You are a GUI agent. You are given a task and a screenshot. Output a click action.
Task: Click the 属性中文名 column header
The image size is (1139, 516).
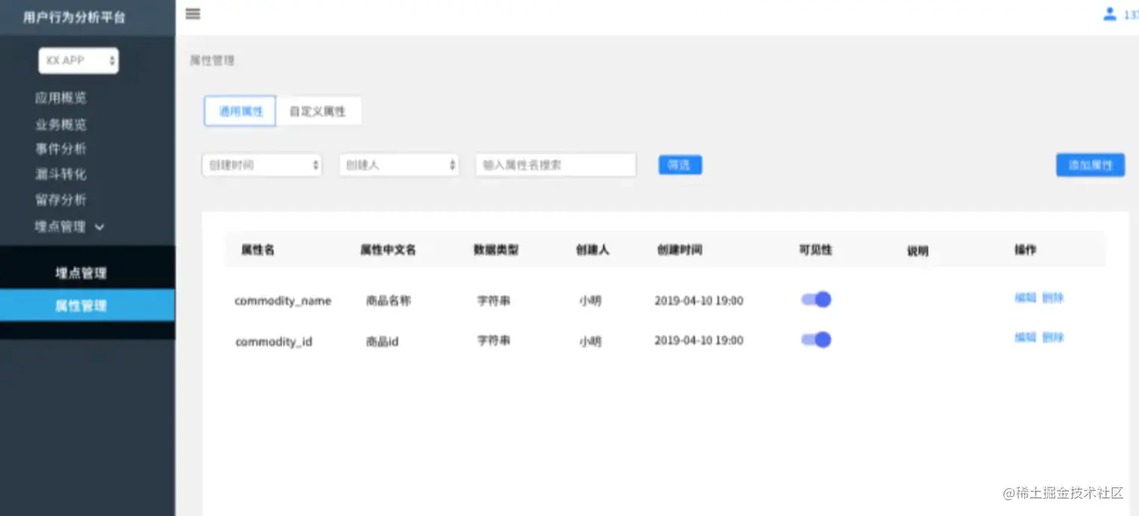(388, 249)
